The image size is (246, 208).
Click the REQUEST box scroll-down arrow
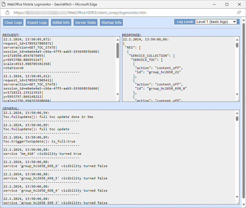point(118,94)
